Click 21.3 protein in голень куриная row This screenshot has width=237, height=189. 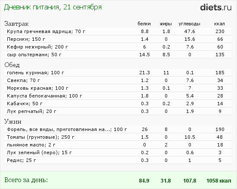point(144,73)
